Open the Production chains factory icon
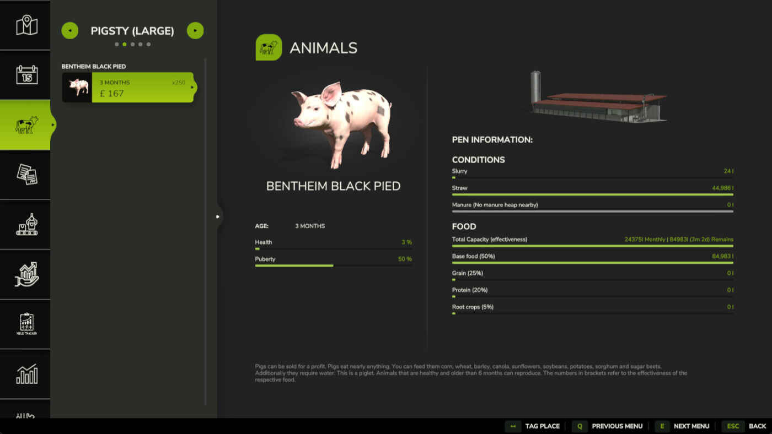Viewport: 772px width, 434px height. point(26,225)
